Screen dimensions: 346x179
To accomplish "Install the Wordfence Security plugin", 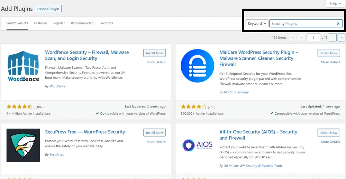I will tap(154, 53).
